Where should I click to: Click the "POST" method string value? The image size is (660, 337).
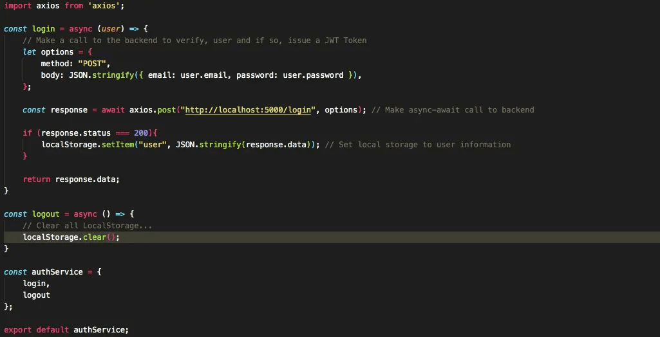pyautogui.click(x=94, y=64)
